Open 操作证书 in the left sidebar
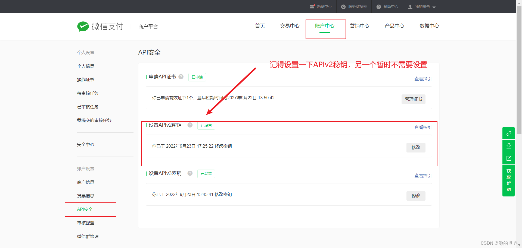The height and width of the screenshot is (248, 522). pyautogui.click(x=86, y=80)
